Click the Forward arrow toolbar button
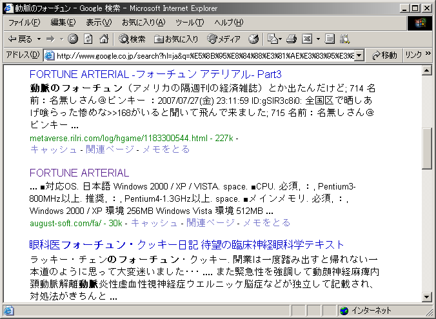The image size is (436, 319). (50, 39)
